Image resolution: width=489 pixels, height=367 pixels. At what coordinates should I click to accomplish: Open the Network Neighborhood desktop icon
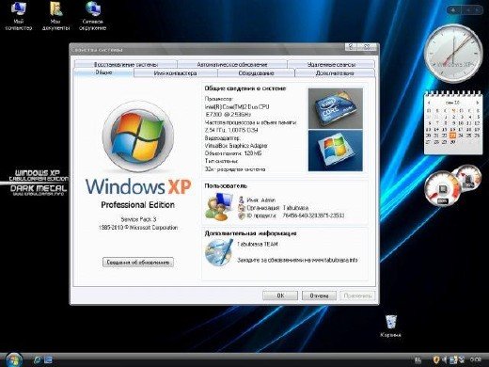(92, 16)
